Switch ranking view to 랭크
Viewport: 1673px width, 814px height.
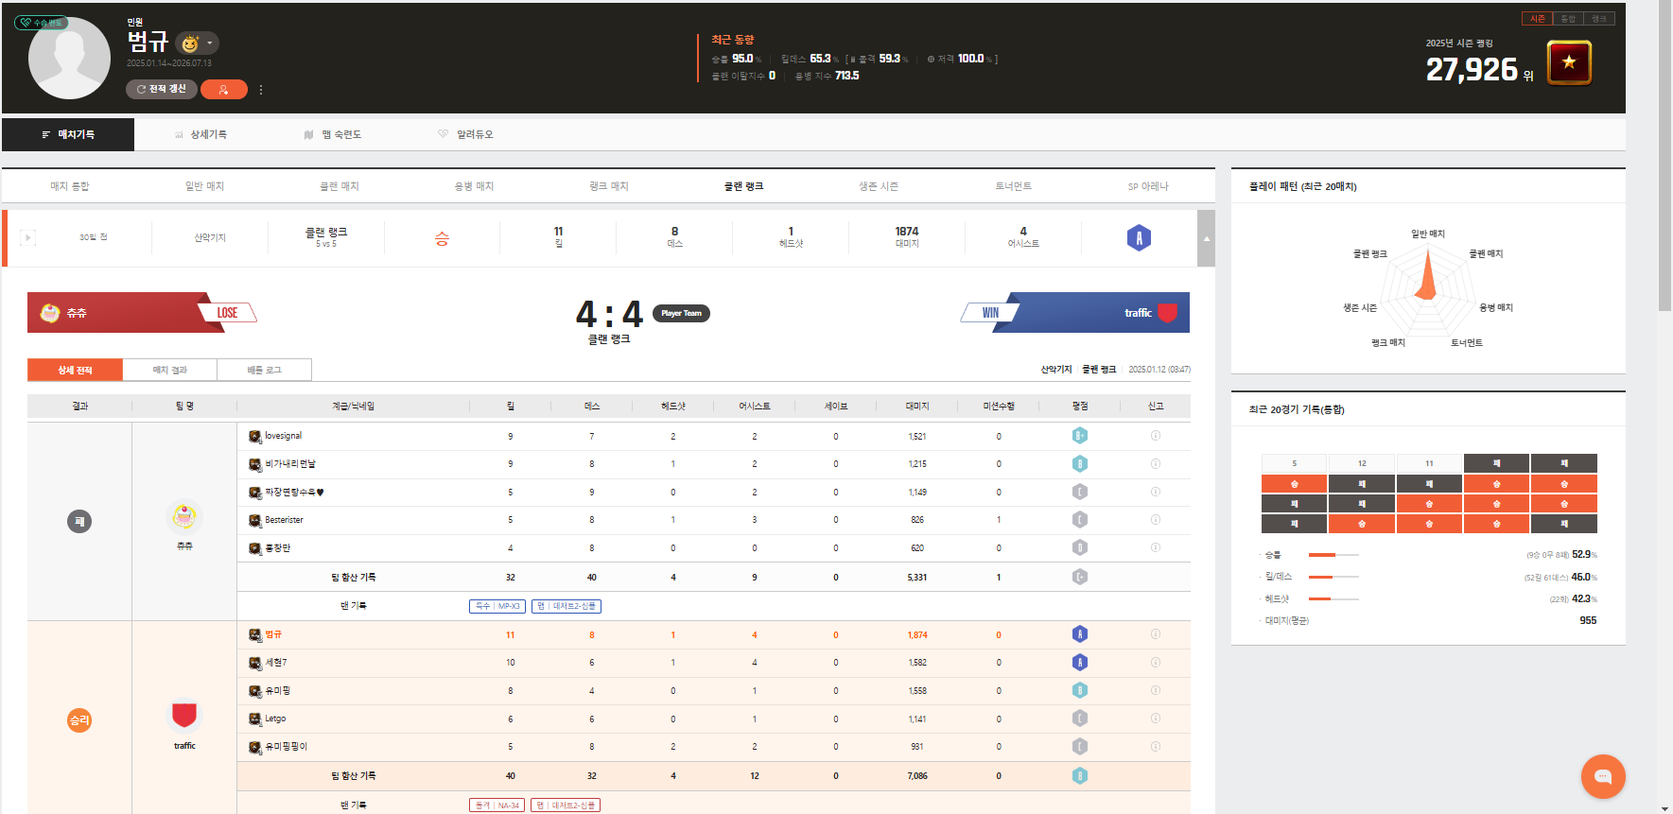coord(1598,19)
